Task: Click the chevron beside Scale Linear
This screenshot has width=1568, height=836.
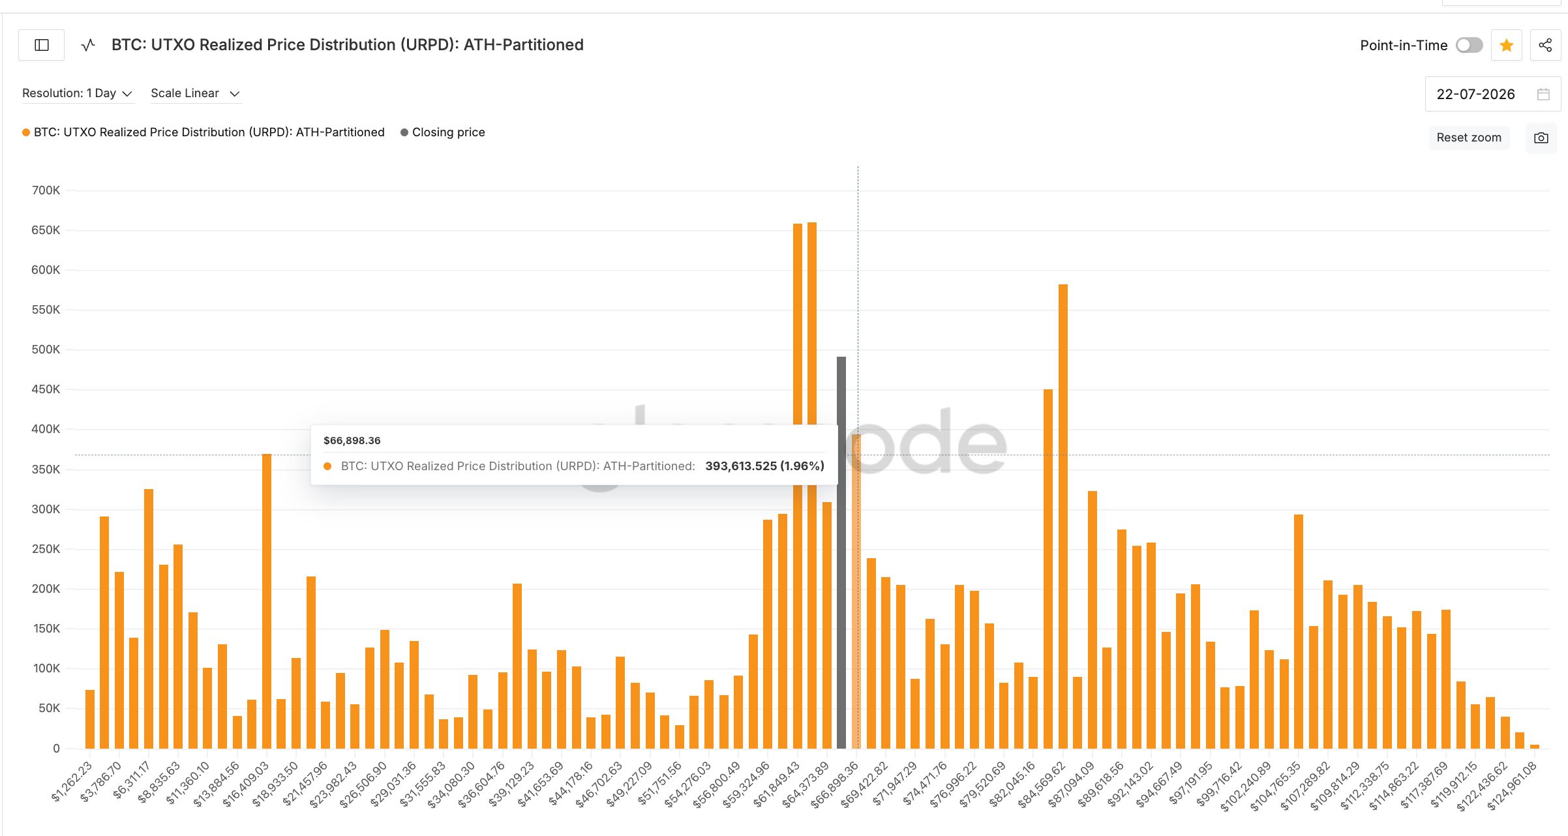Action: pyautogui.click(x=235, y=94)
